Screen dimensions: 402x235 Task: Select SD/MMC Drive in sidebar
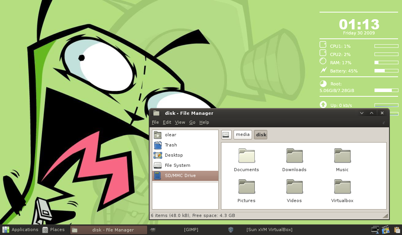point(185,176)
